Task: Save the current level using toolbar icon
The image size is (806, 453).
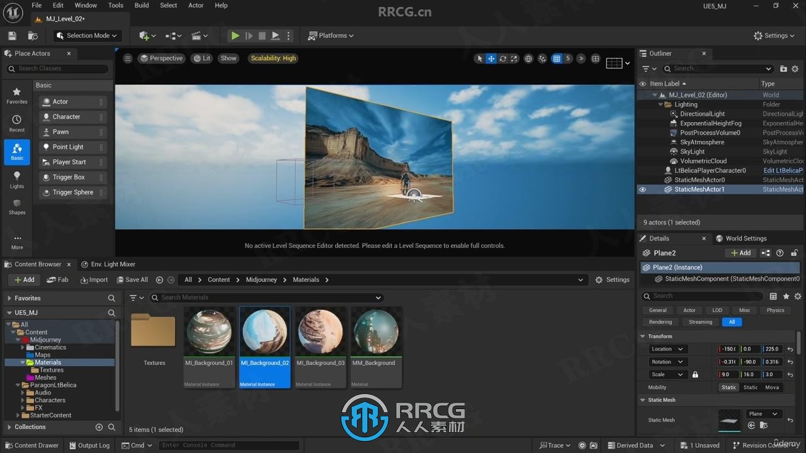Action: [x=12, y=36]
